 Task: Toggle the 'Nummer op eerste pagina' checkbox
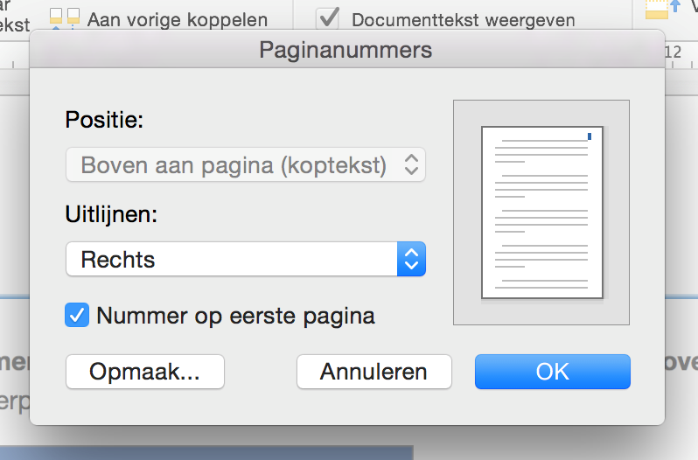(77, 316)
